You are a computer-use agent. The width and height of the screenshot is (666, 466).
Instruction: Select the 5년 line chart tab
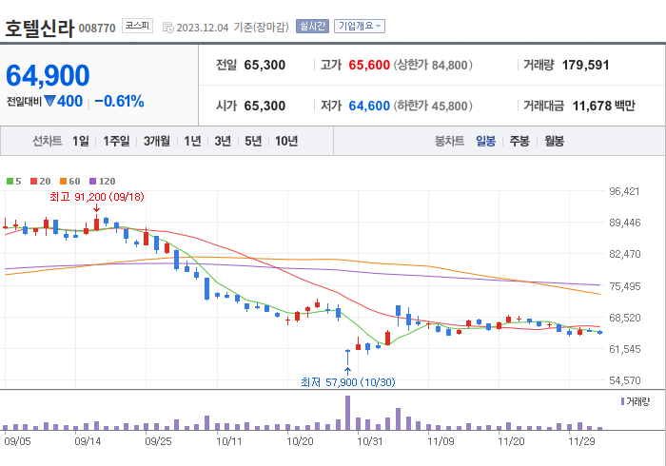click(253, 141)
